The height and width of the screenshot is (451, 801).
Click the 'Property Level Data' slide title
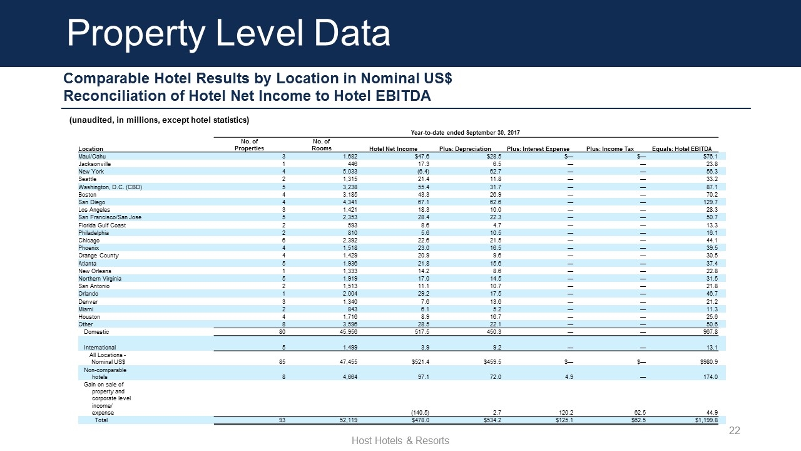click(229, 33)
